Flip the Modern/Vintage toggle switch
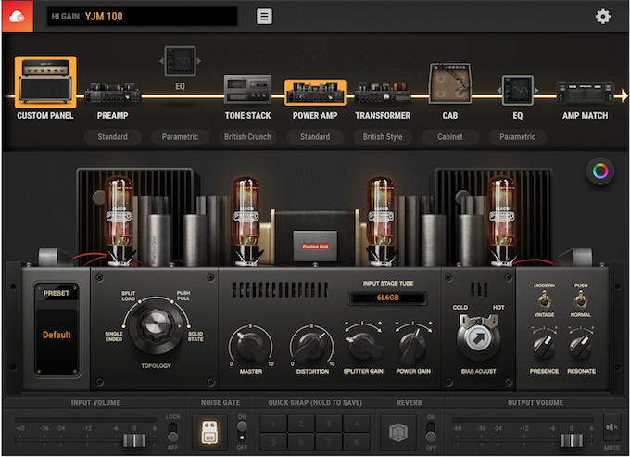This screenshot has width=630, height=457. [544, 299]
